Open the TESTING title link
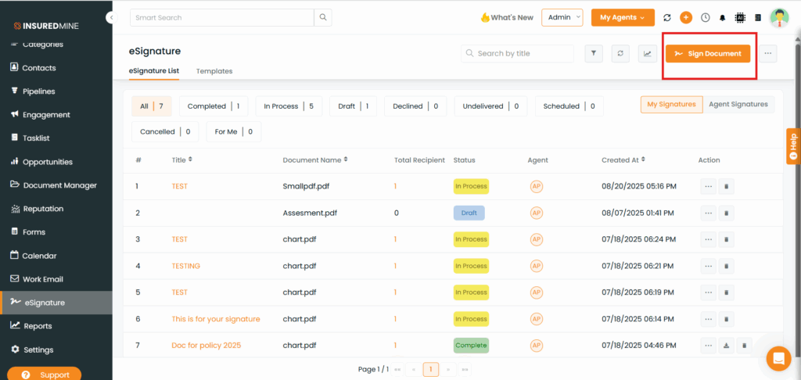The width and height of the screenshot is (801, 380). [186, 266]
